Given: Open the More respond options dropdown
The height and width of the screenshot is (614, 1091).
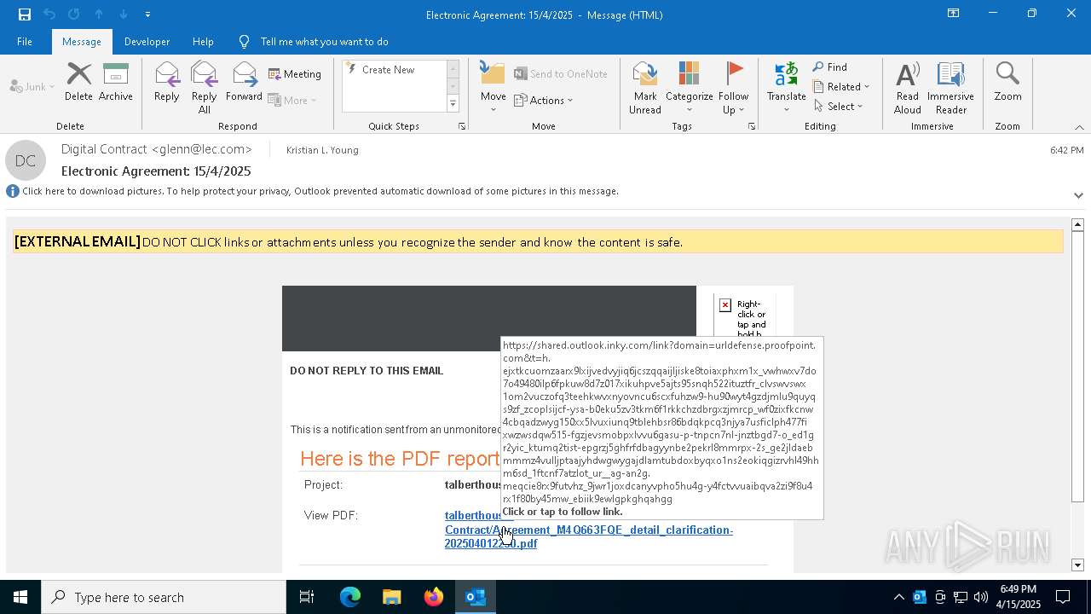Looking at the screenshot, I should click(x=292, y=100).
